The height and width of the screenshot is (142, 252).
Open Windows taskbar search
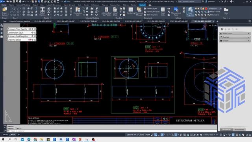[9, 139]
